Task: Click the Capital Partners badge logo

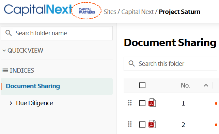Action: click(x=87, y=11)
